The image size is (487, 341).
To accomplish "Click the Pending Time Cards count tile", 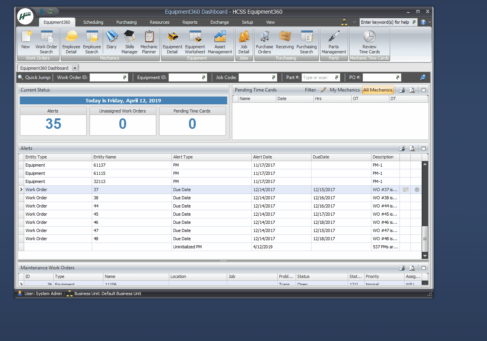I will point(193,121).
